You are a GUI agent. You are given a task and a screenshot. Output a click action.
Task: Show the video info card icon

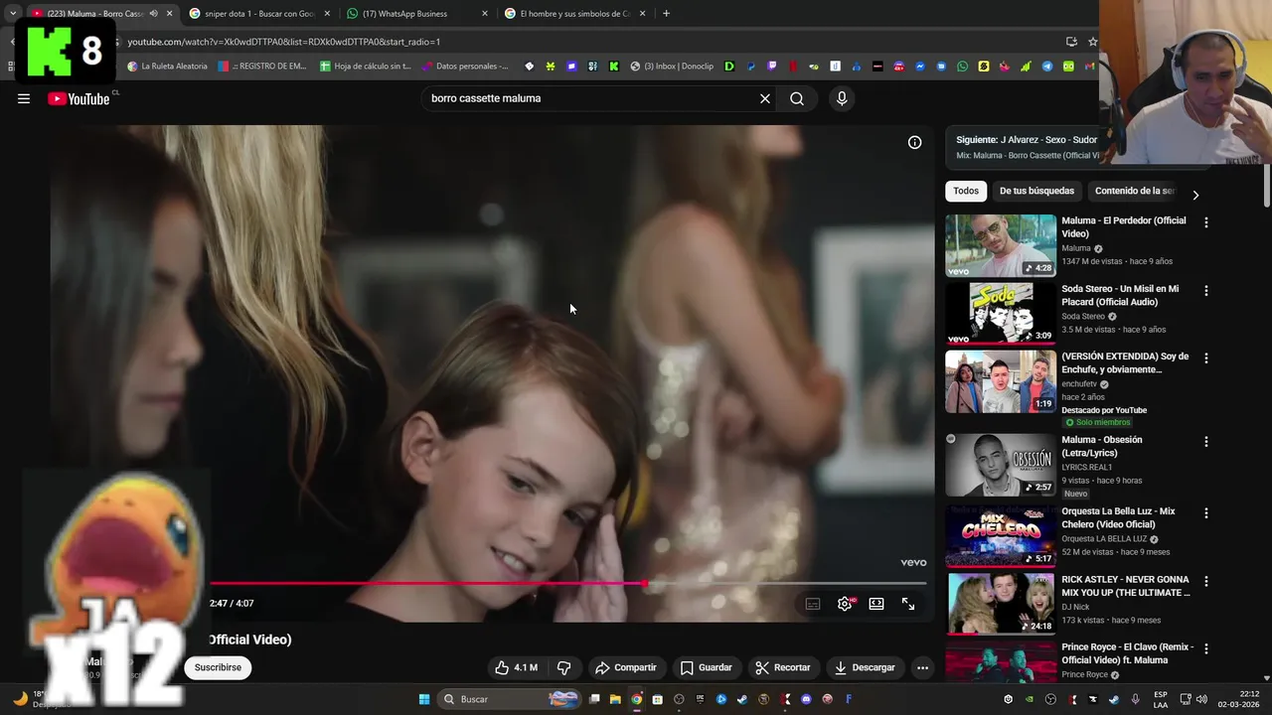[x=915, y=142]
